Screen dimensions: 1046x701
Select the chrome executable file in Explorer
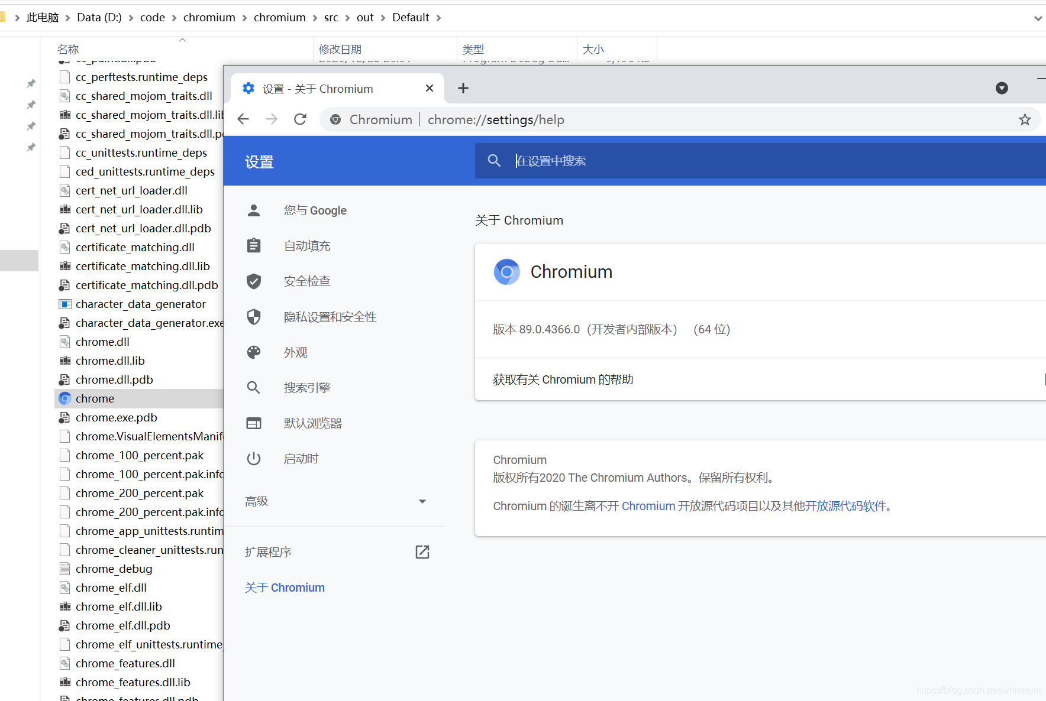(95, 398)
